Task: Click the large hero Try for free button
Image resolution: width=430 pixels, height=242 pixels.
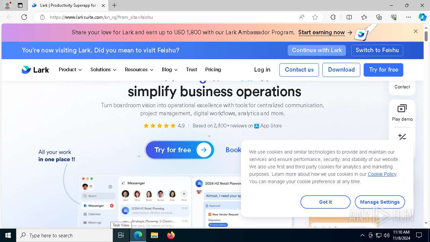Action: click(x=180, y=150)
